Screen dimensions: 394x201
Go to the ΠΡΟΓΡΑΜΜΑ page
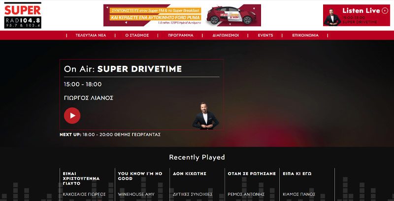click(180, 35)
